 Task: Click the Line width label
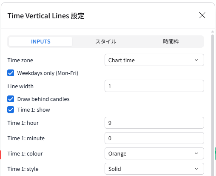coord(20,86)
